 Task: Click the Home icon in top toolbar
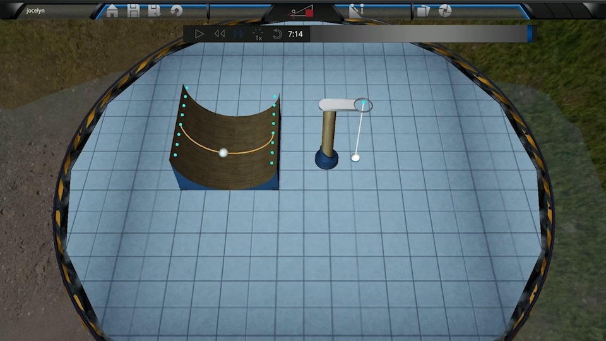pos(112,11)
